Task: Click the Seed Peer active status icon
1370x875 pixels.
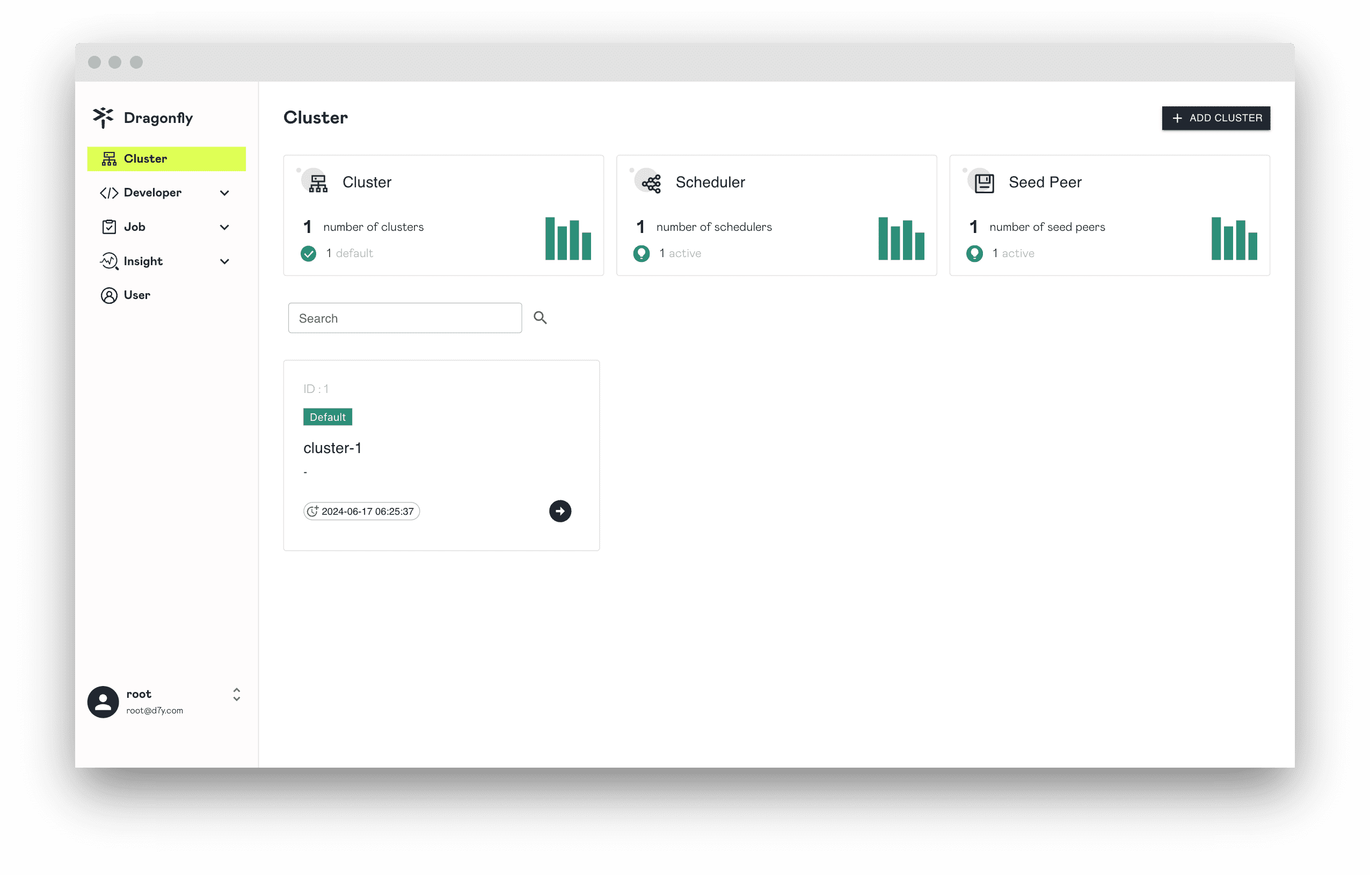Action: pos(974,253)
